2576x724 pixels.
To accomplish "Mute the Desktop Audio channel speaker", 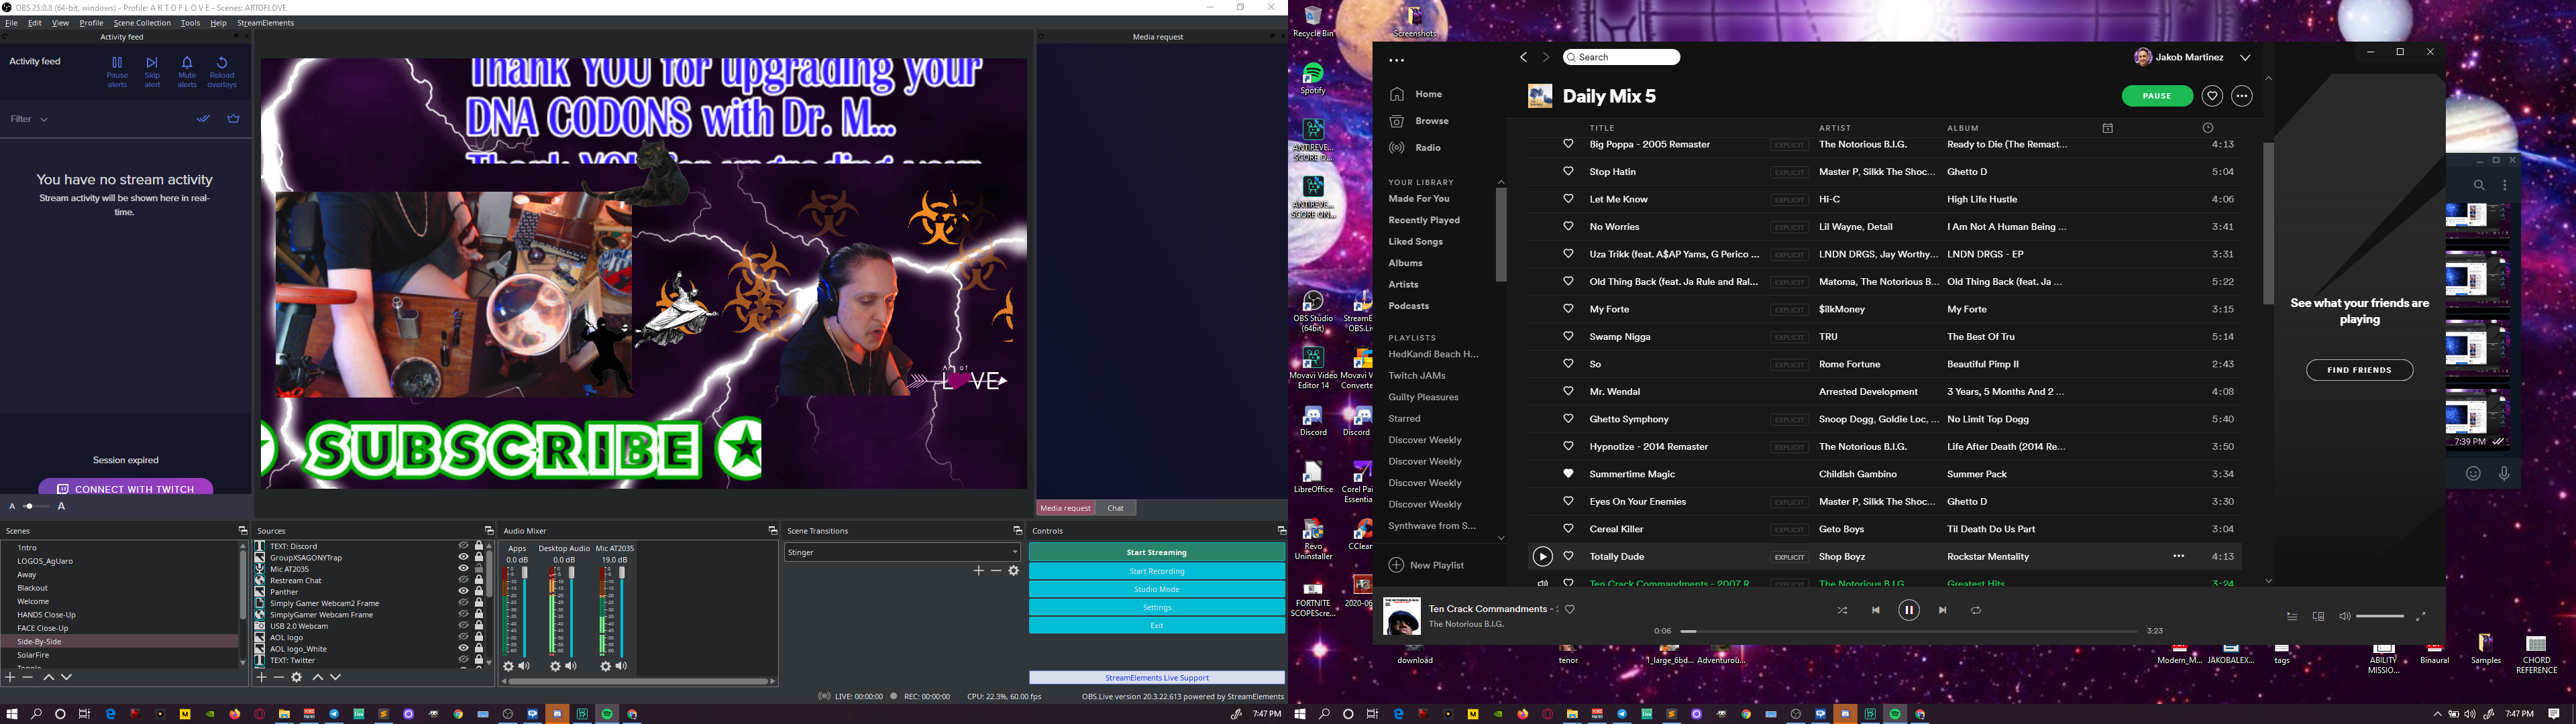I will pyautogui.click(x=571, y=666).
